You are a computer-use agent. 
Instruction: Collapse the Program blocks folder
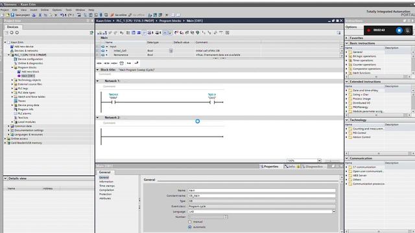click(x=12, y=67)
